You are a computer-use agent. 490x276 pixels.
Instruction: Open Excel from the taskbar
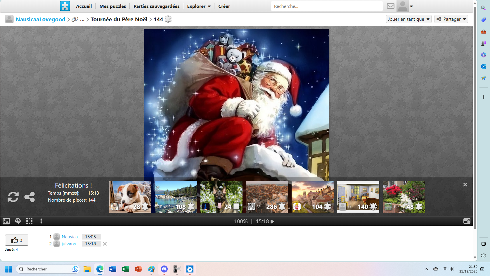pos(126,269)
